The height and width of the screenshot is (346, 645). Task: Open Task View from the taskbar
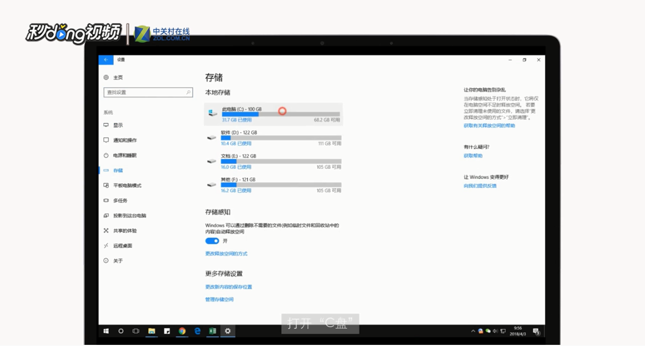click(135, 331)
